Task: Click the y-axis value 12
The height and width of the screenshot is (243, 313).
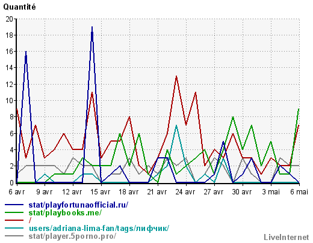Action: click(10, 85)
